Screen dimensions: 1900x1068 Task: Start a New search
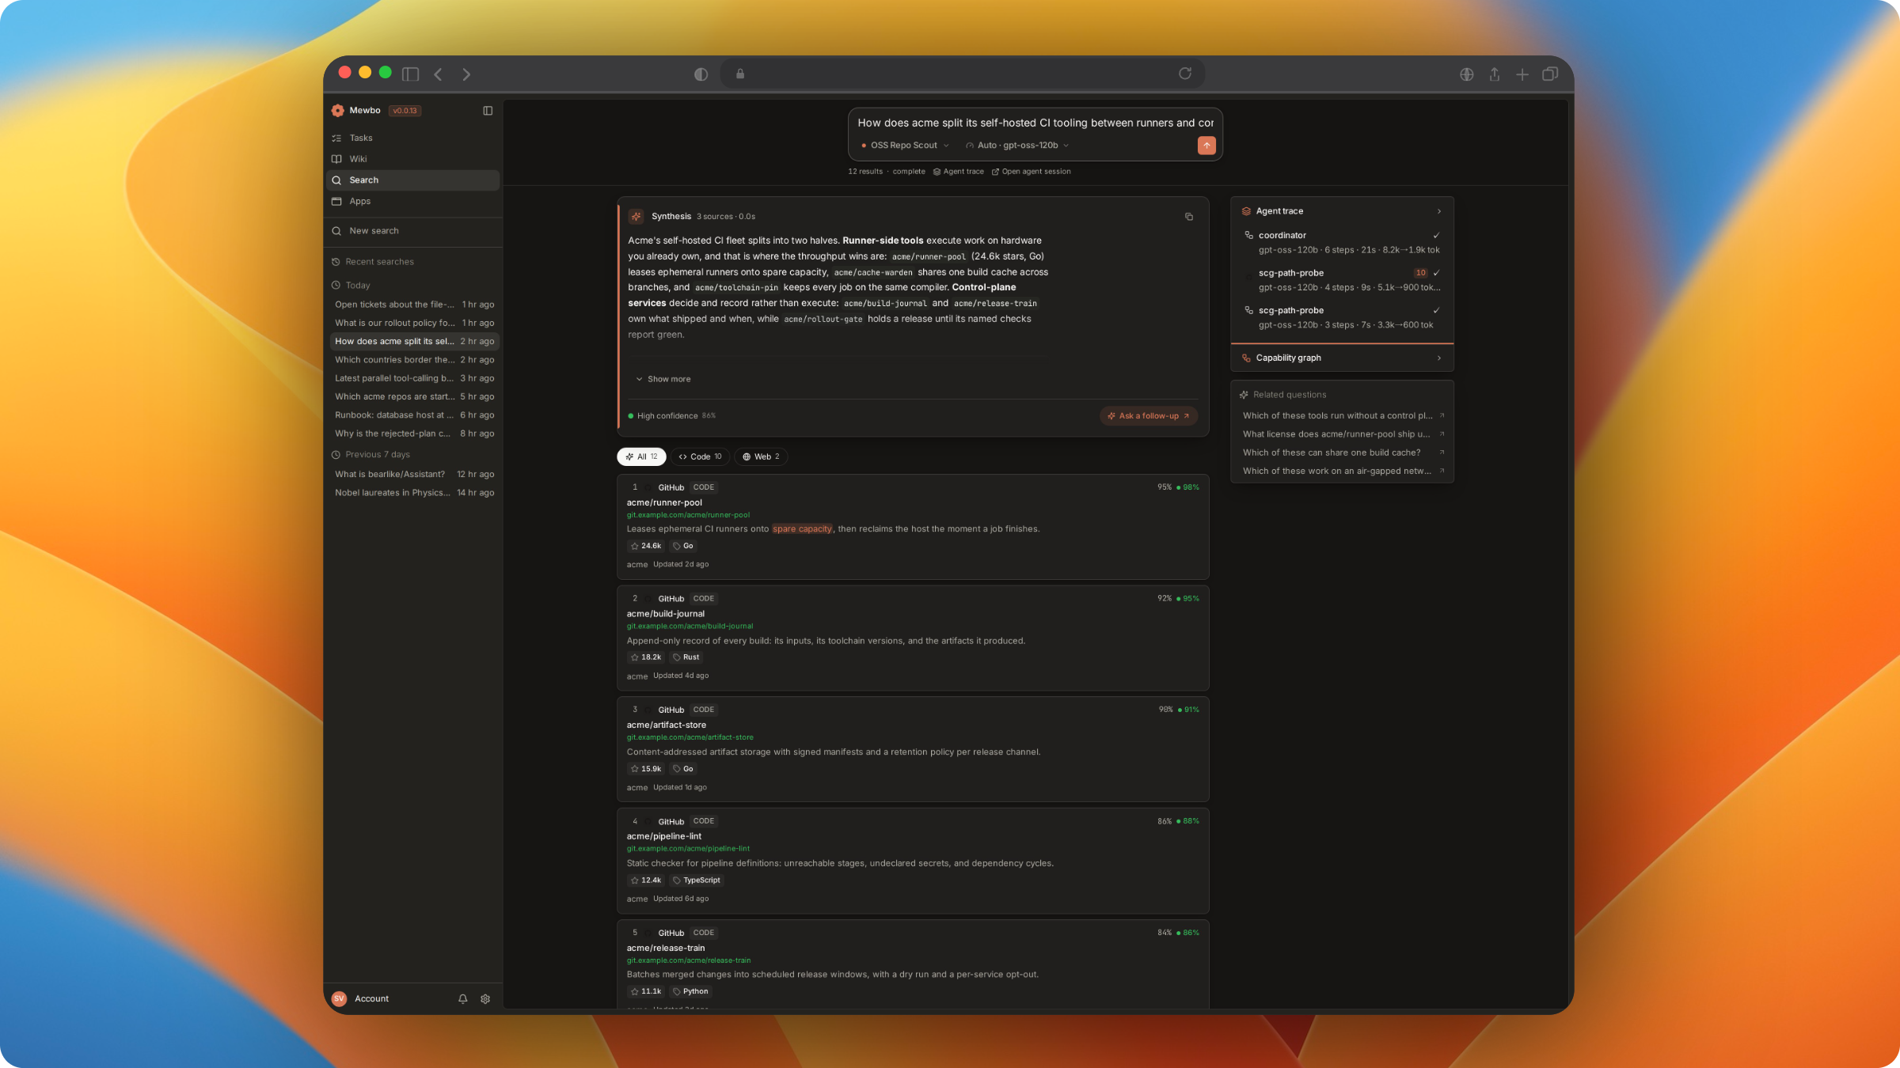pos(413,231)
